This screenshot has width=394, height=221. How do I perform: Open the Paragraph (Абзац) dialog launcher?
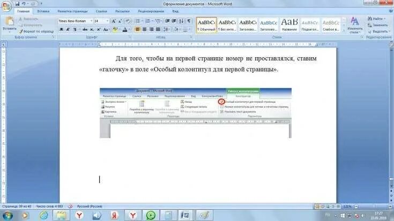pos(191,37)
